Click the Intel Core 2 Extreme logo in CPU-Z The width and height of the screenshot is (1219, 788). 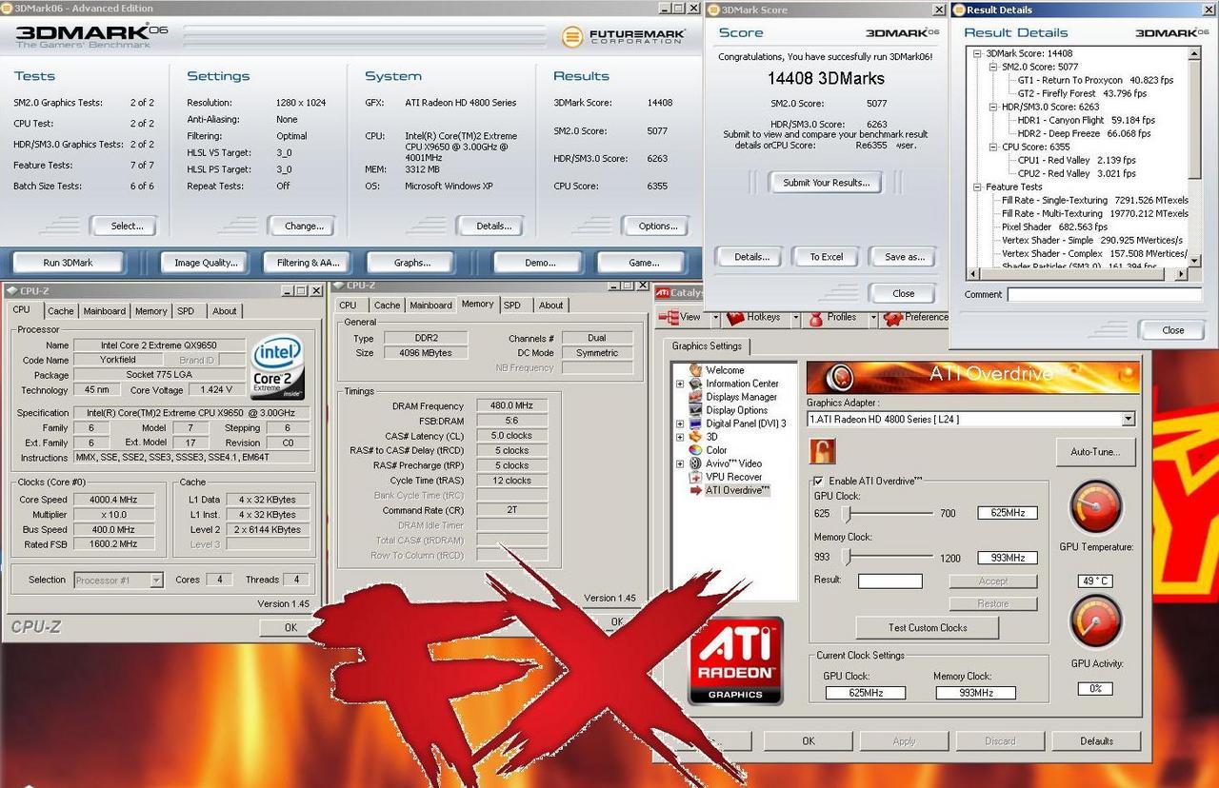278,368
